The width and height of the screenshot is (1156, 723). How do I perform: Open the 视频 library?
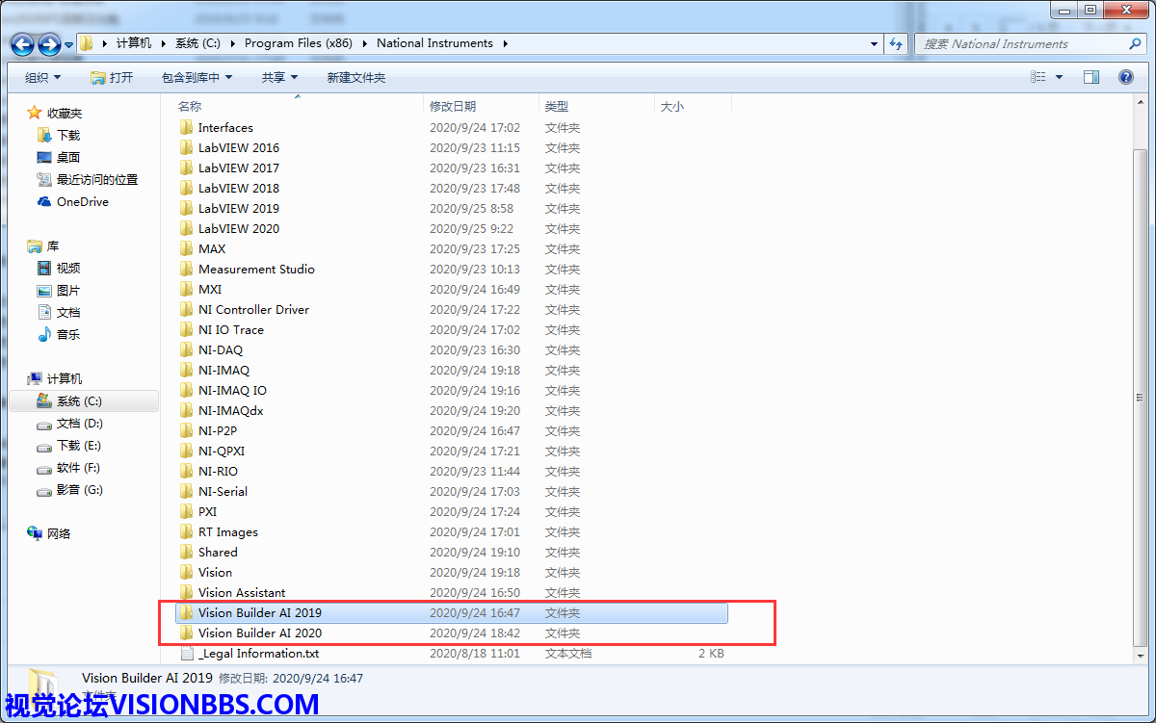tap(68, 268)
